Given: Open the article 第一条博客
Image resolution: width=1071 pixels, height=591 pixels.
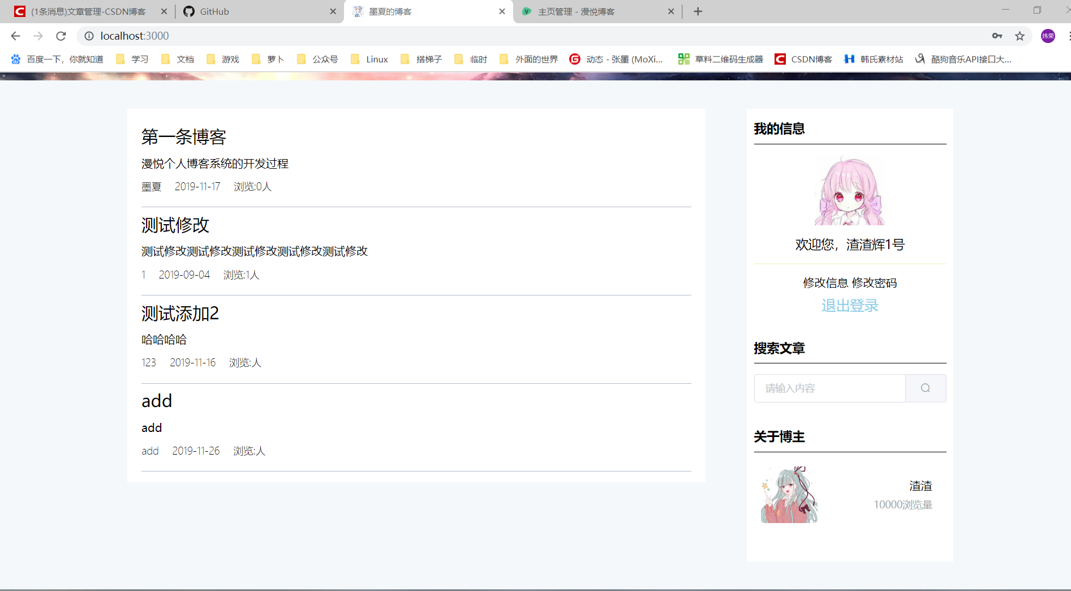Looking at the screenshot, I should 183,136.
